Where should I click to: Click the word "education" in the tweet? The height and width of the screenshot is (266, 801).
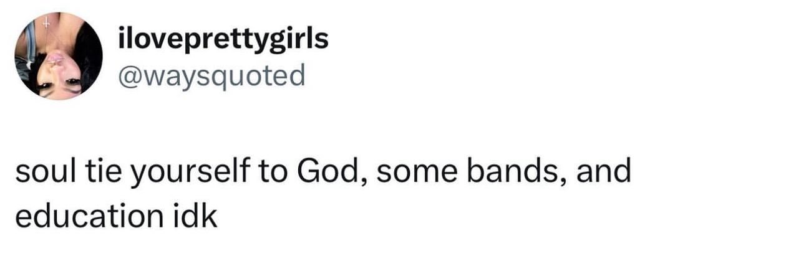pyautogui.click(x=89, y=215)
